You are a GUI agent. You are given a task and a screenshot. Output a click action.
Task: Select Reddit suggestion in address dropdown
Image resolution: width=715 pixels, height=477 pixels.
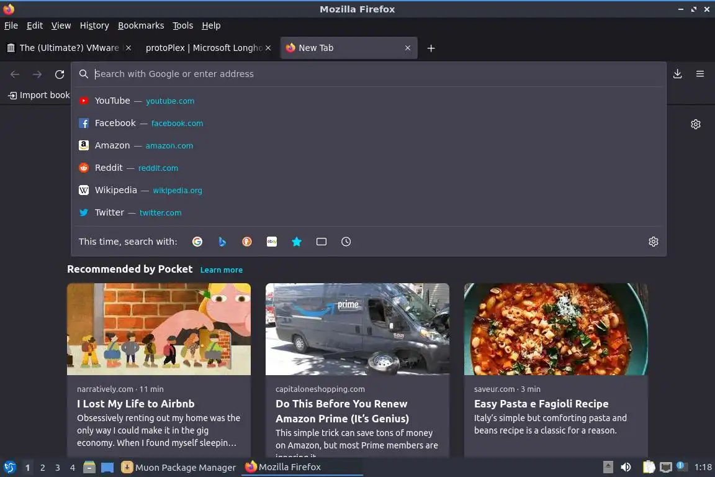369,168
